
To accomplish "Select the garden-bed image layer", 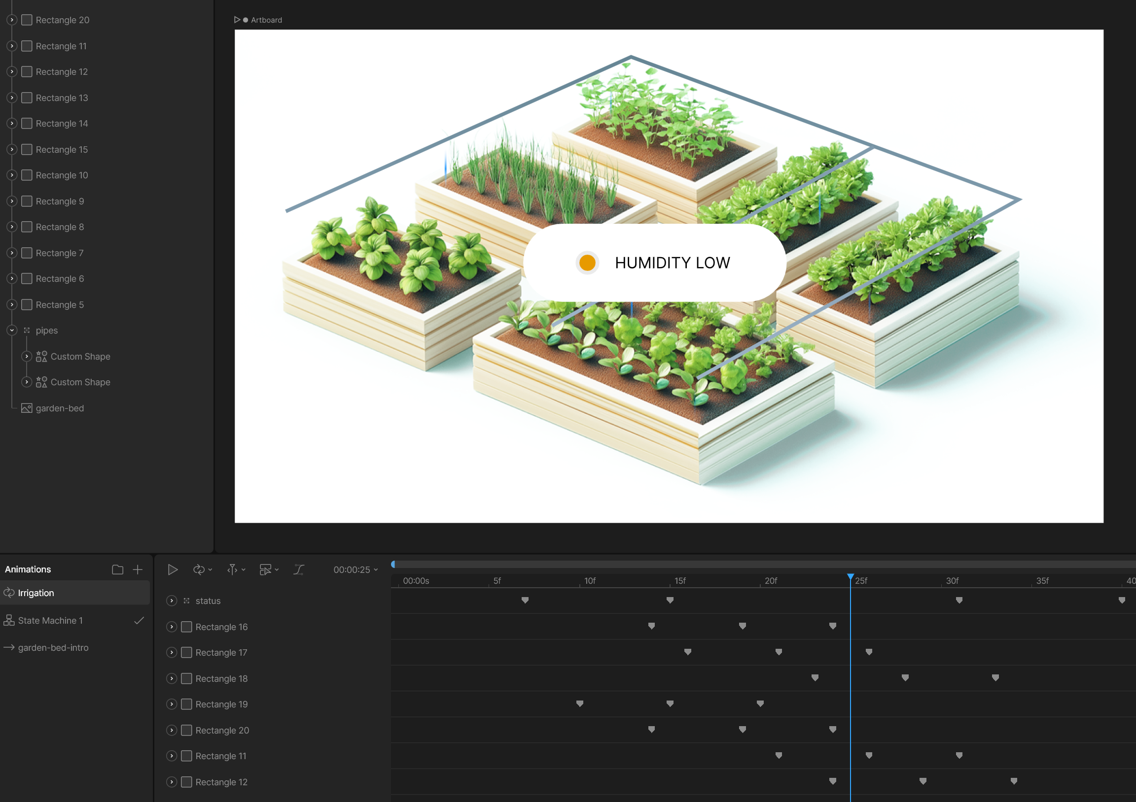I will 60,408.
